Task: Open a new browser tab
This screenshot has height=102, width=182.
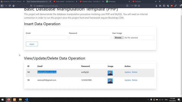Action: tap(160, 1)
